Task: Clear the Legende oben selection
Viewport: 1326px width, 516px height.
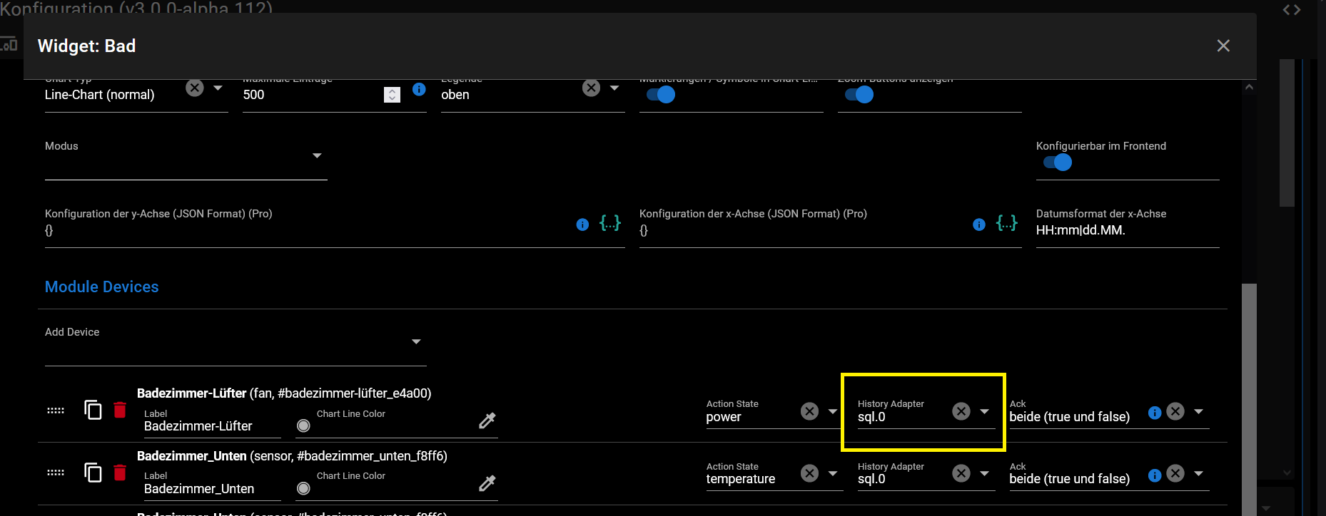Action: click(591, 88)
